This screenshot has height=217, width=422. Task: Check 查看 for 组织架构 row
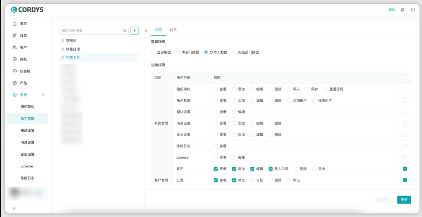216,89
